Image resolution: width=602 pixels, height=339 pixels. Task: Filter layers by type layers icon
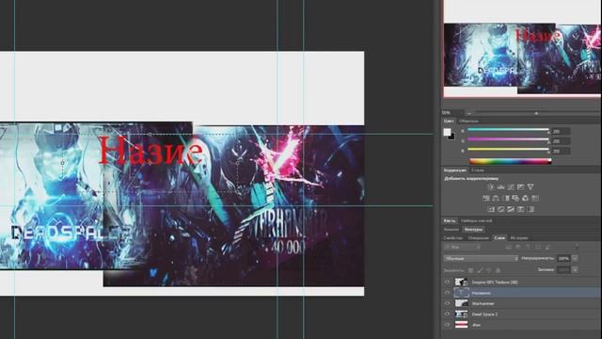[x=528, y=247]
